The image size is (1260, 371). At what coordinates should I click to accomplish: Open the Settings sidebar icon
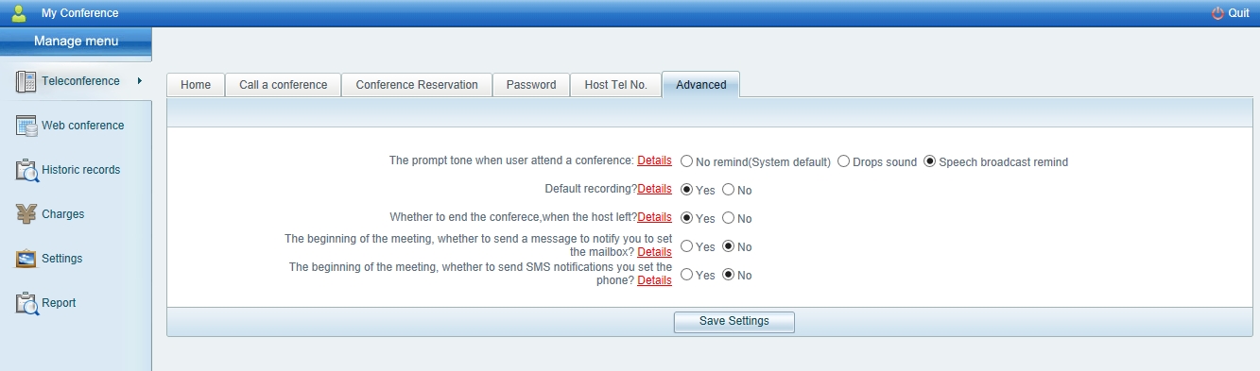pos(26,259)
